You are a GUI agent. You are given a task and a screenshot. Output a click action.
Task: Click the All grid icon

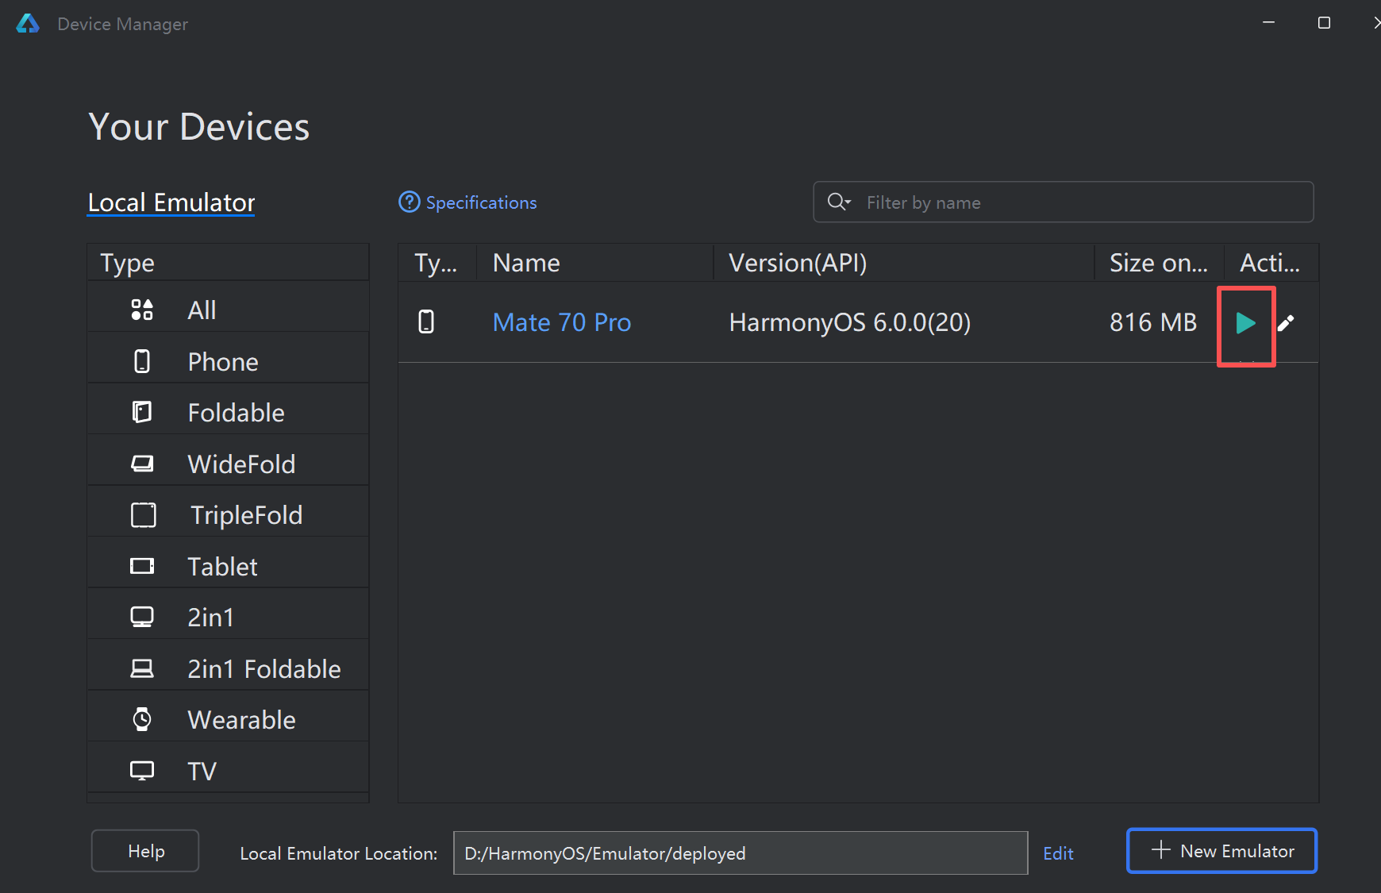(142, 310)
